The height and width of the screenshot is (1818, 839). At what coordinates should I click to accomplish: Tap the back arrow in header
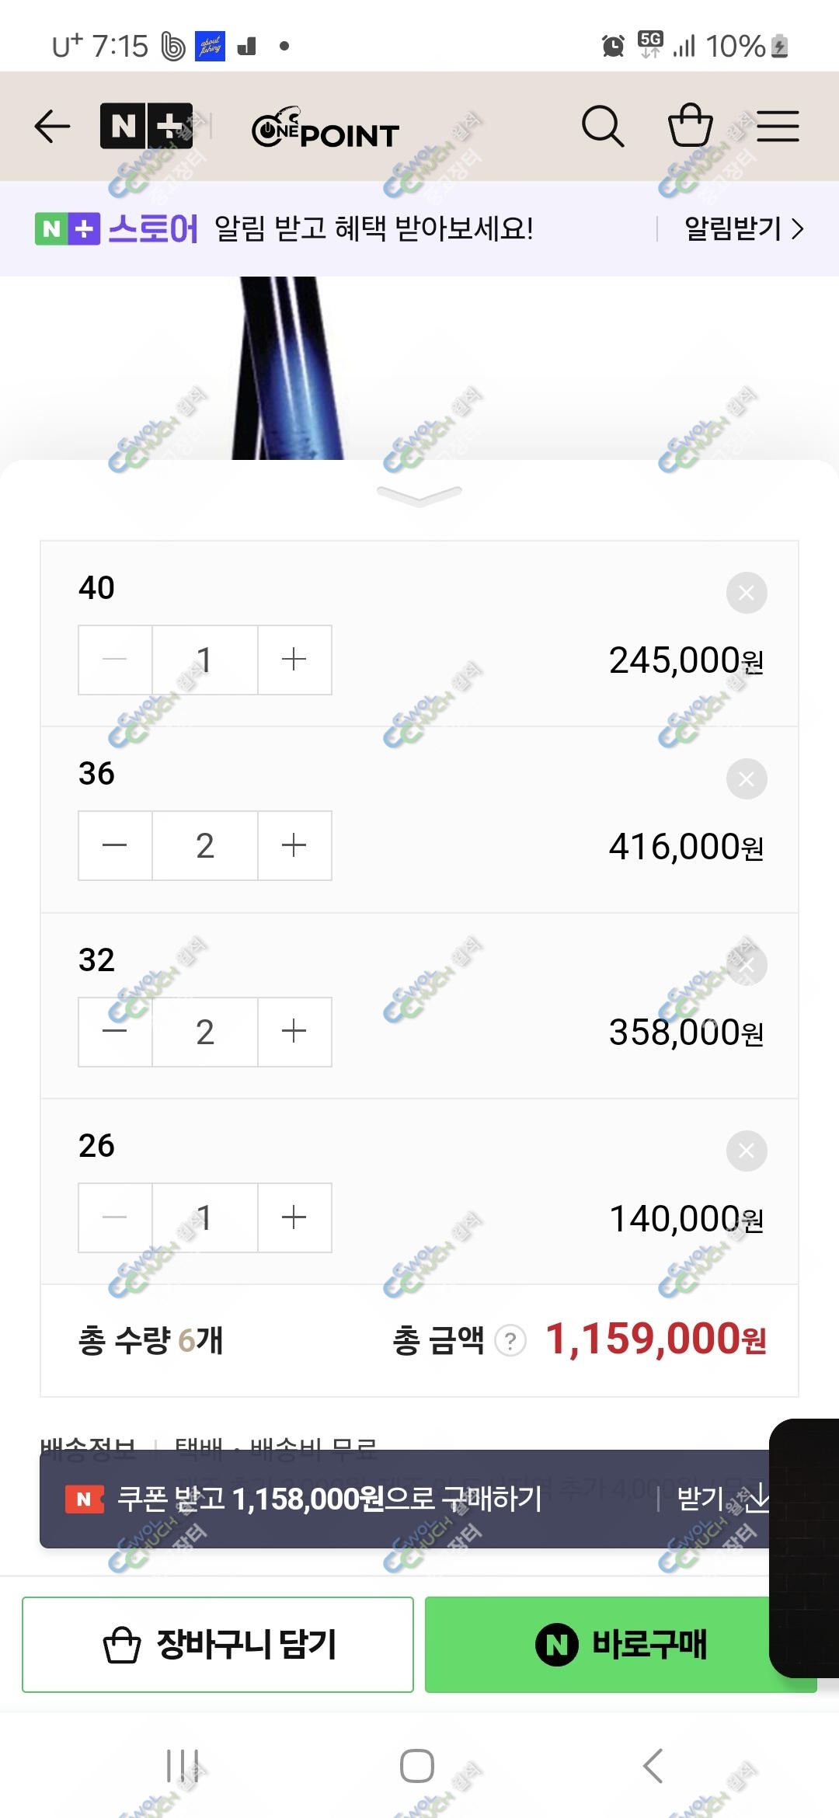point(53,127)
